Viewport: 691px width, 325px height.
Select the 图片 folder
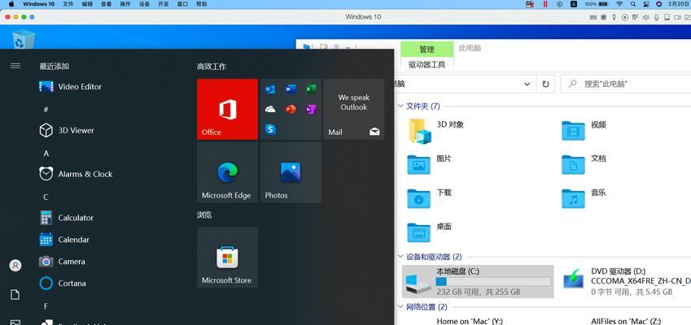tap(430, 164)
